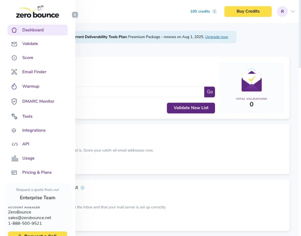Click the Validate New List button
The image size is (301, 236).
tap(191, 108)
